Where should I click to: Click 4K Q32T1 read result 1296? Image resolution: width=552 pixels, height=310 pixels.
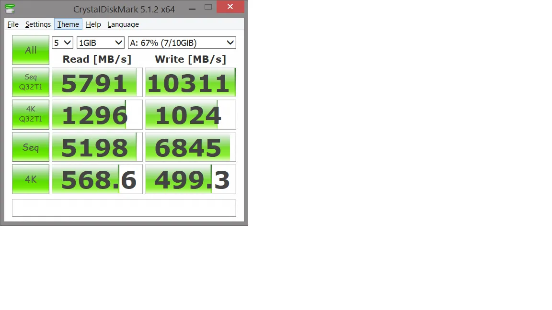pos(97,115)
